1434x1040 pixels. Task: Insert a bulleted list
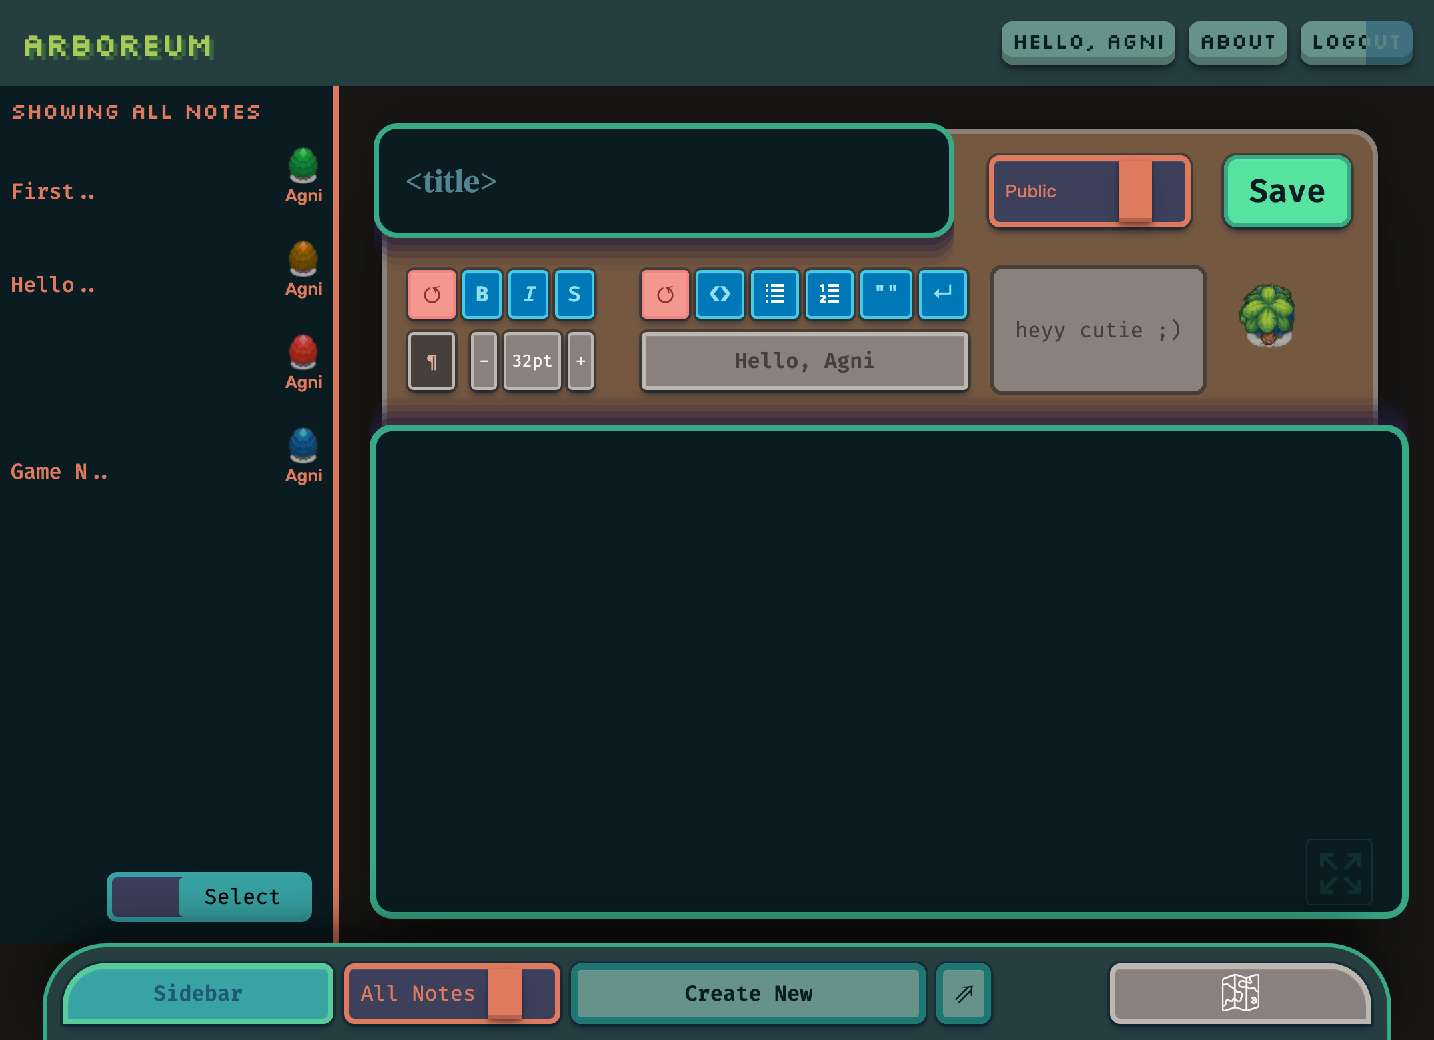774,294
